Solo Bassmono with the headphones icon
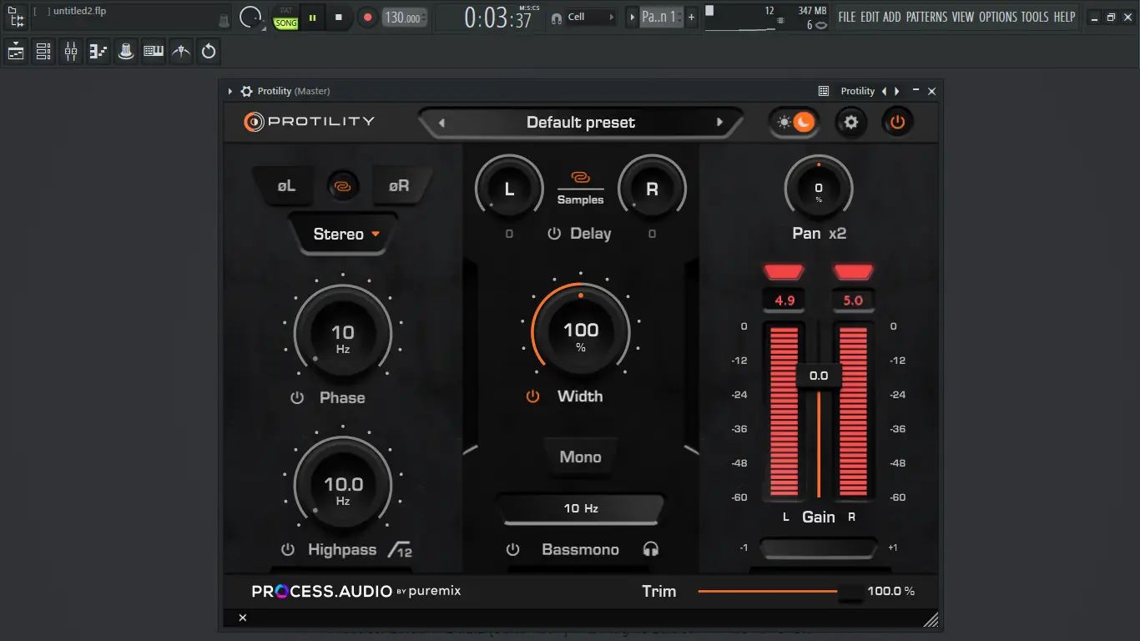This screenshot has height=641, width=1140. (x=651, y=549)
